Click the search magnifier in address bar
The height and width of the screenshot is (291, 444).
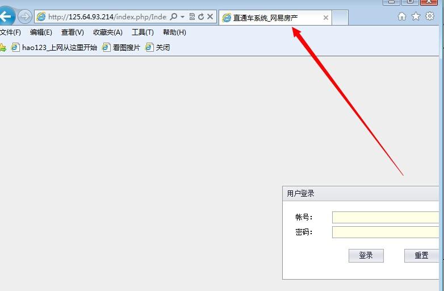173,16
